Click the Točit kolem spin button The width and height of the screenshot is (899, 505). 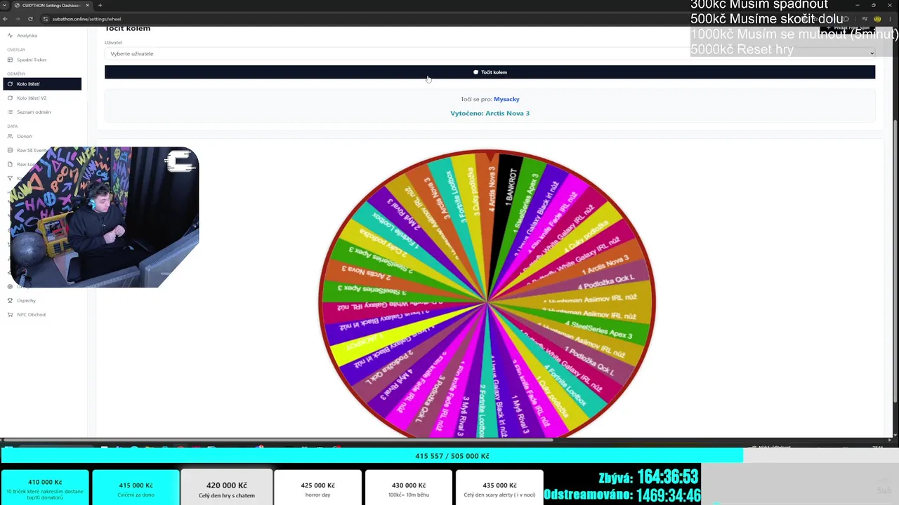click(490, 72)
